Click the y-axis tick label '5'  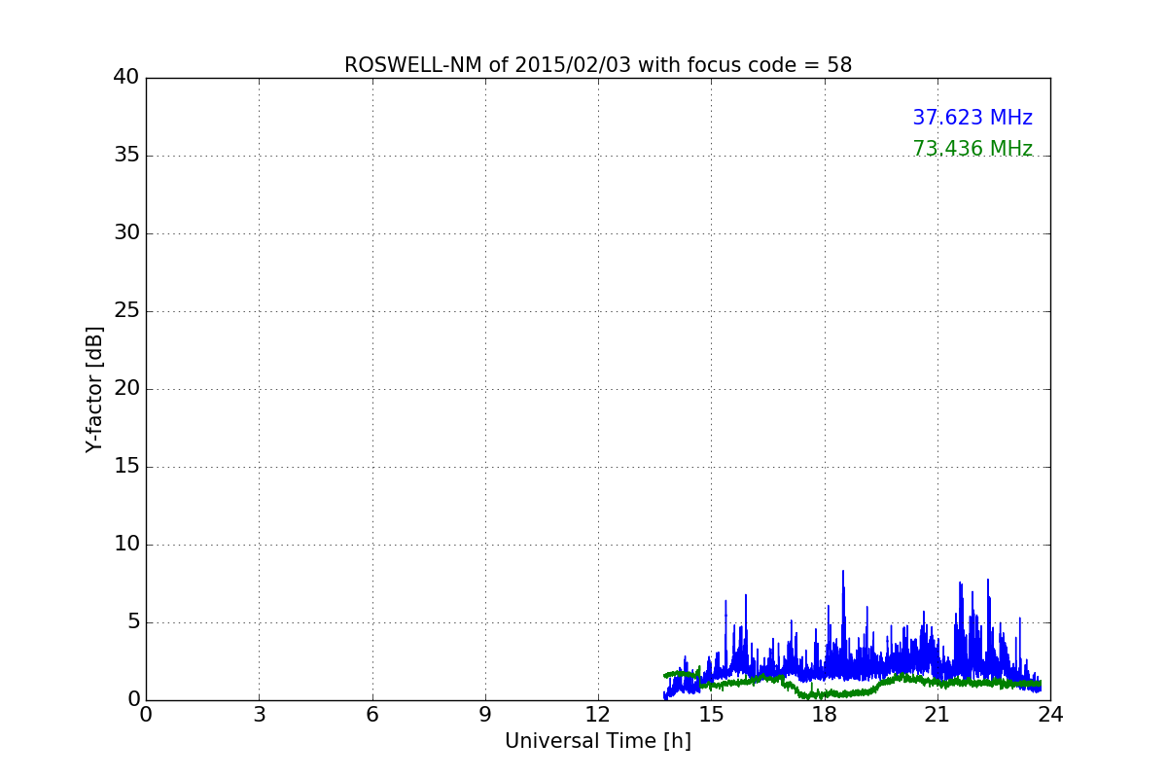click(x=133, y=622)
